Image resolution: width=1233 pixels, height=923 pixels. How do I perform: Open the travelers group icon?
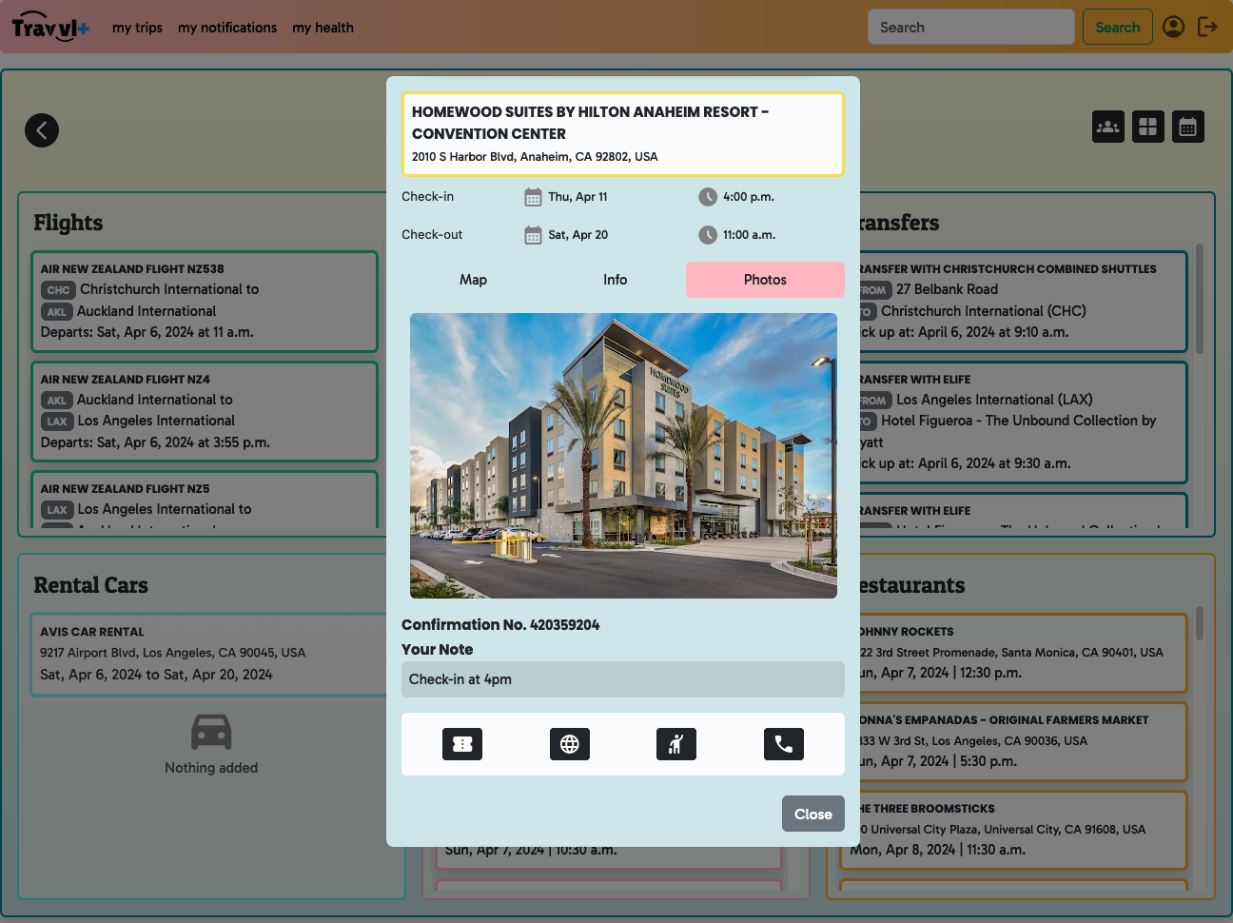[1108, 127]
